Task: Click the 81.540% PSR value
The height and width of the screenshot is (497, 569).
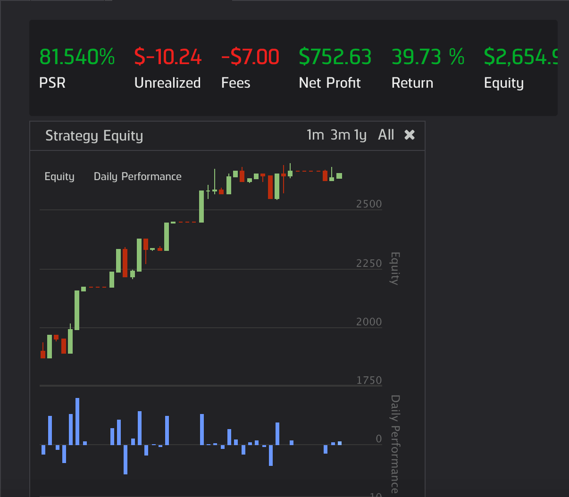Action: pos(77,57)
